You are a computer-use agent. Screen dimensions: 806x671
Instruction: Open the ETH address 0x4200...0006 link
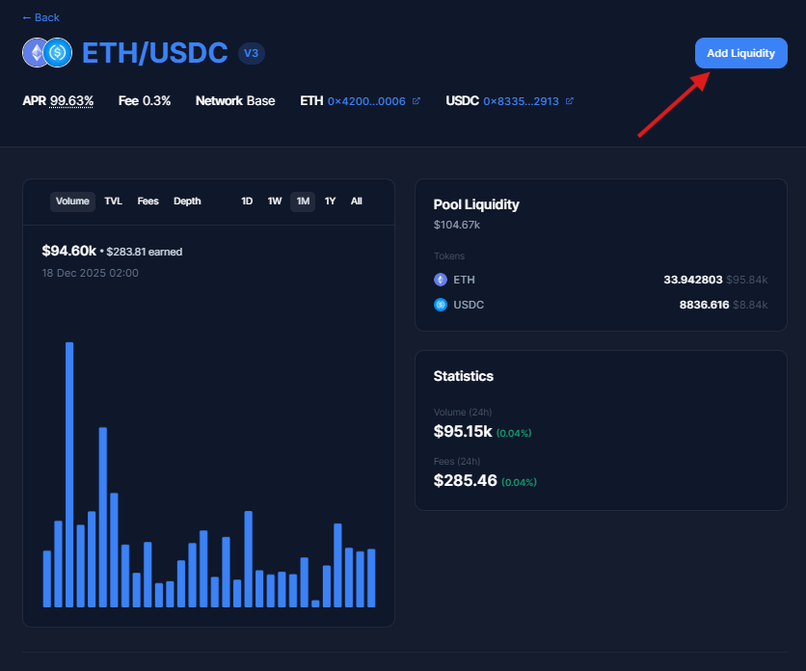tap(365, 101)
